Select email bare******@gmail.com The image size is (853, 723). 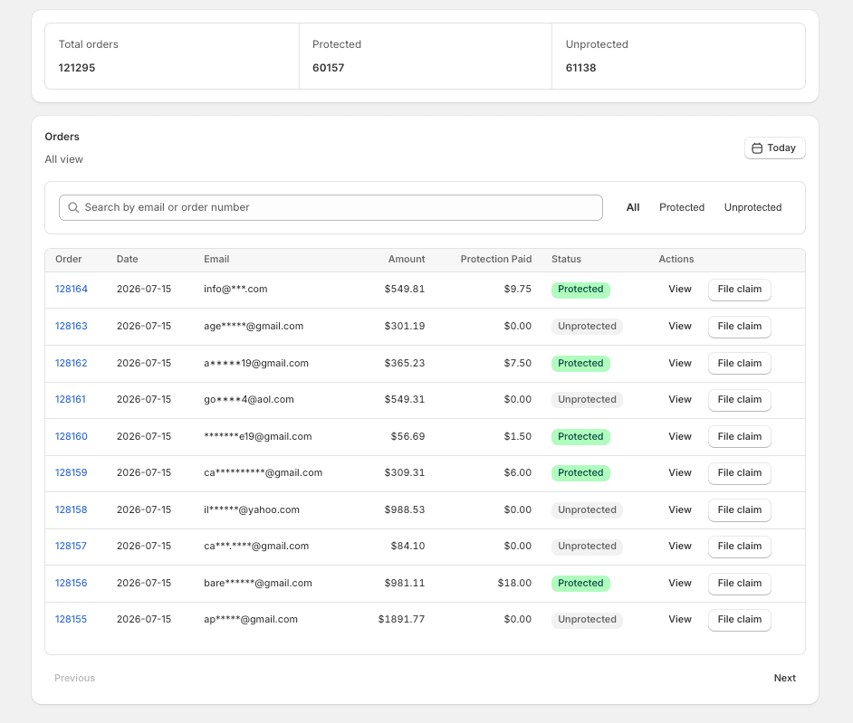(x=258, y=583)
